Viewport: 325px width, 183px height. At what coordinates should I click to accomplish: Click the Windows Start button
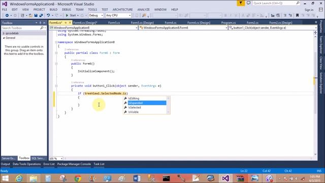click(5, 178)
